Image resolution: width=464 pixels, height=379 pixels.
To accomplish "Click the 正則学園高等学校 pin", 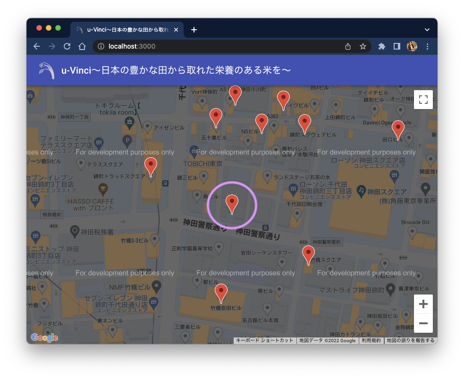I will [219, 248].
